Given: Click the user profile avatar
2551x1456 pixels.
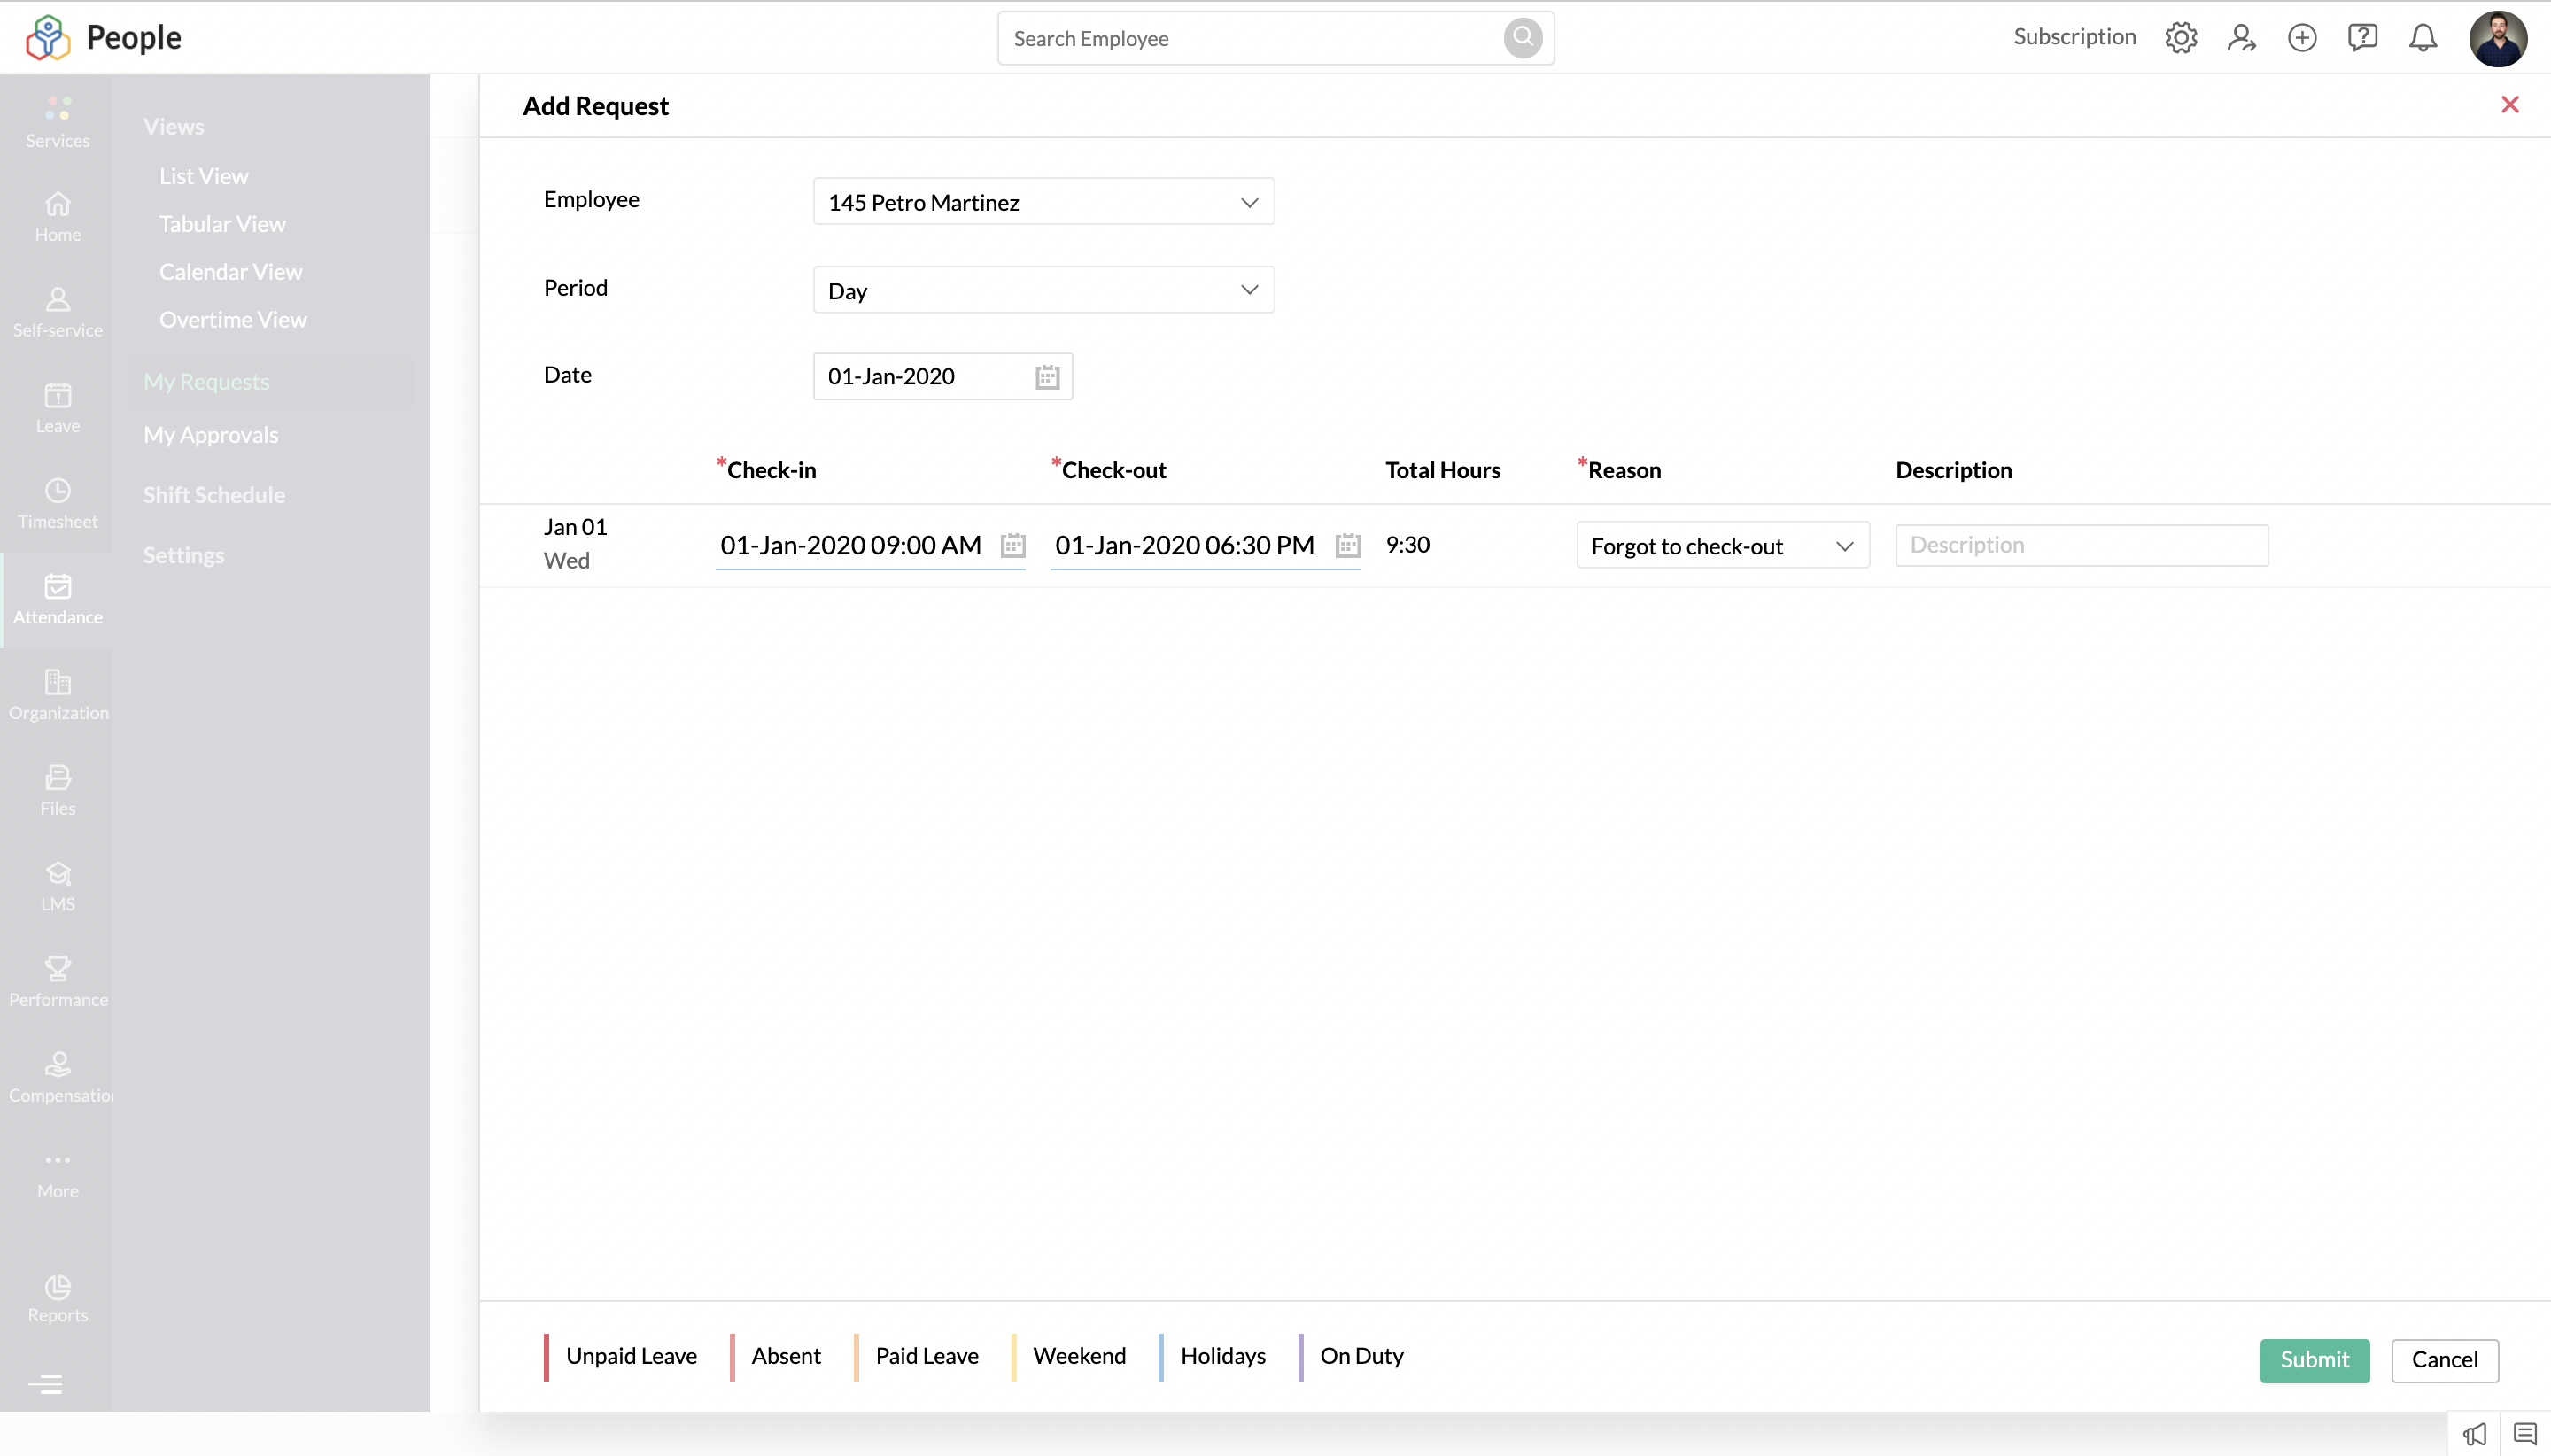Looking at the screenshot, I should [x=2497, y=38].
